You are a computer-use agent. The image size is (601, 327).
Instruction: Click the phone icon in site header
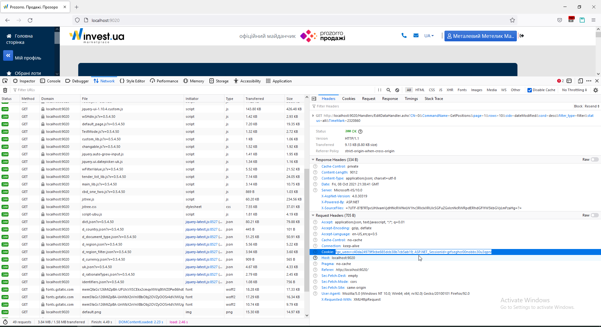pos(404,36)
